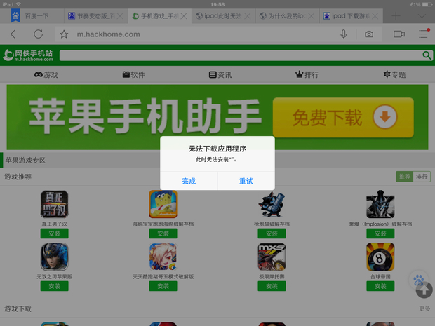
Task: Tap the yellow 免费下载 button
Action: click(343, 117)
